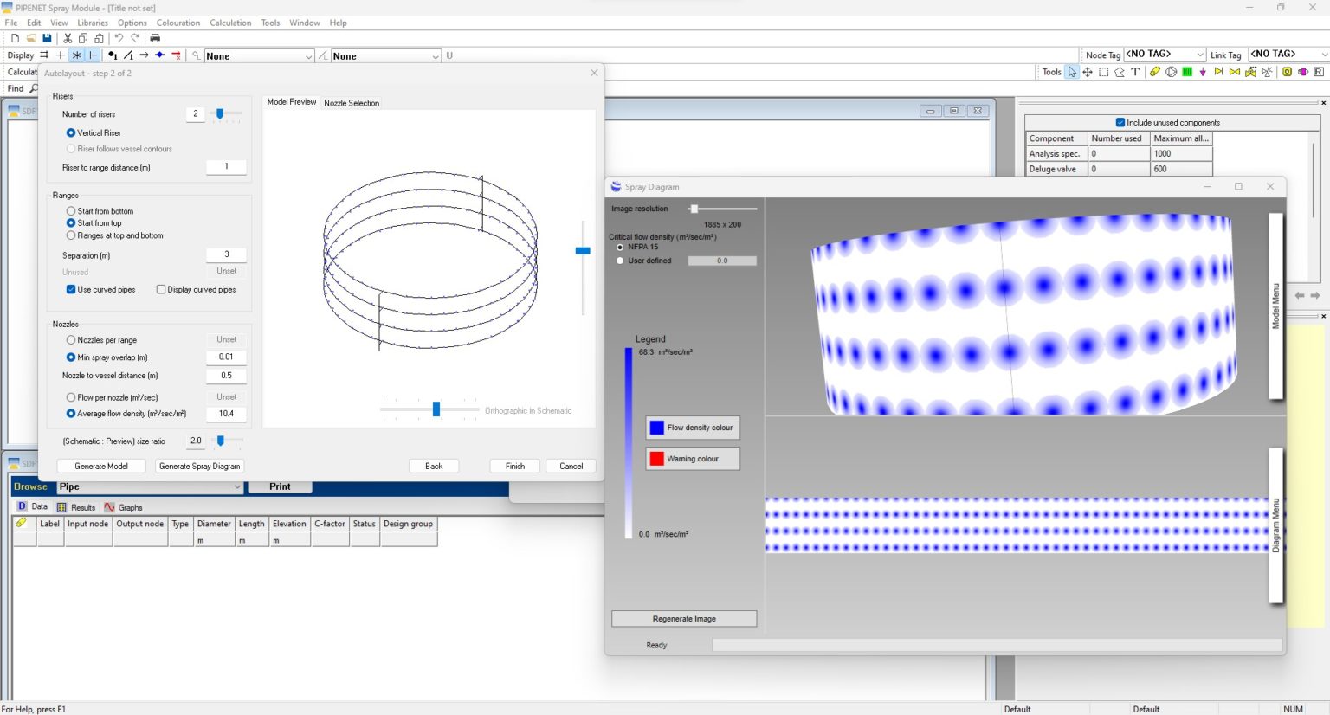Open the Graphs tab in the browse panel
This screenshot has width=1330, height=715.
[128, 507]
